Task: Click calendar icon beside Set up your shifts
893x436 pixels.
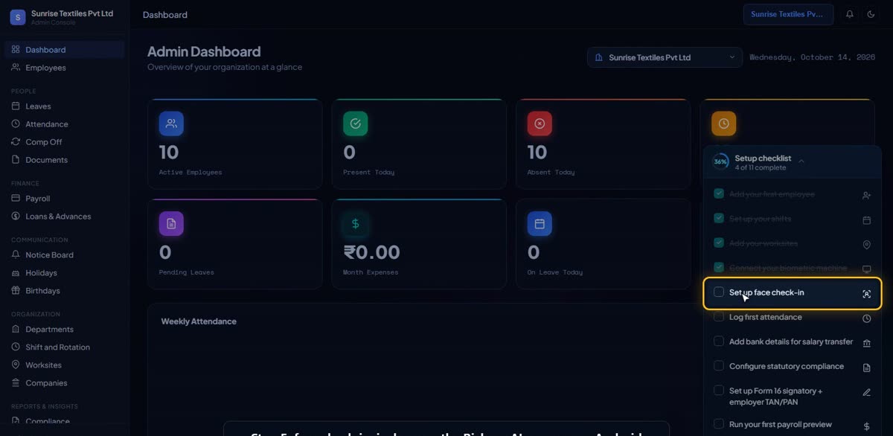Action: (x=866, y=220)
